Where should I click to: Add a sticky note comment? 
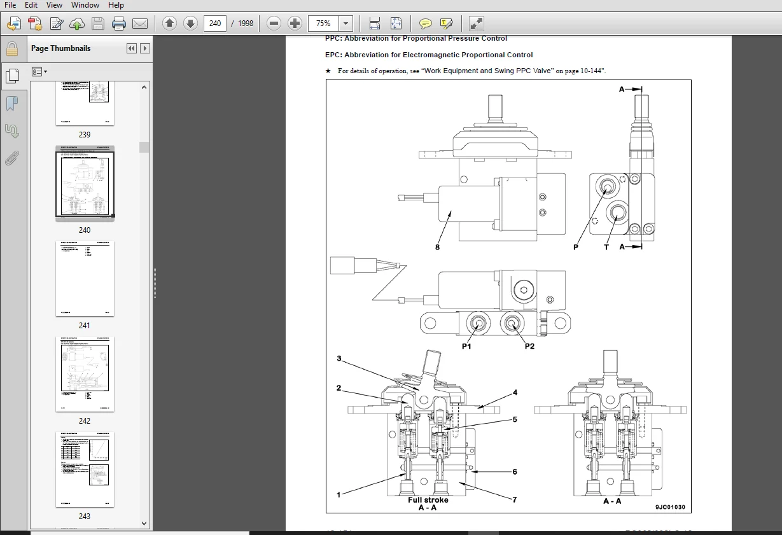pos(426,24)
